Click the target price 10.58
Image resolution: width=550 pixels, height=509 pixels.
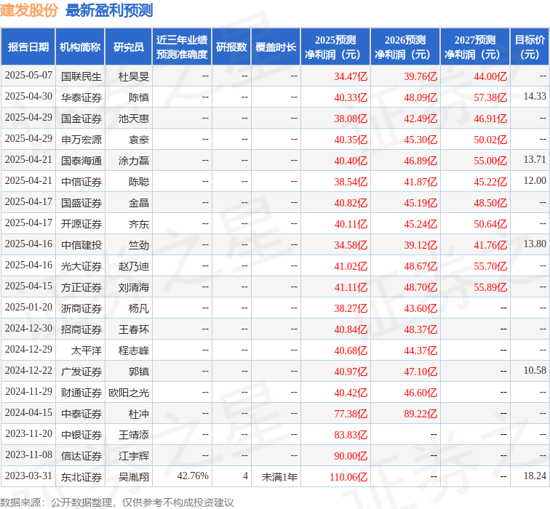tap(535, 370)
